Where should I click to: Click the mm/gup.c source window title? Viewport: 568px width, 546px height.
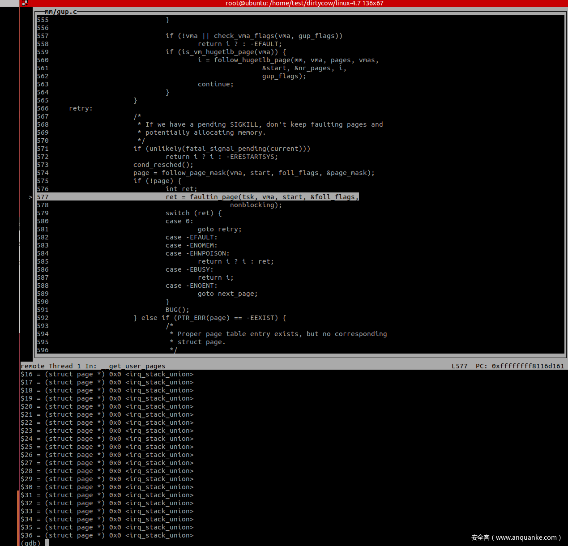click(60, 12)
